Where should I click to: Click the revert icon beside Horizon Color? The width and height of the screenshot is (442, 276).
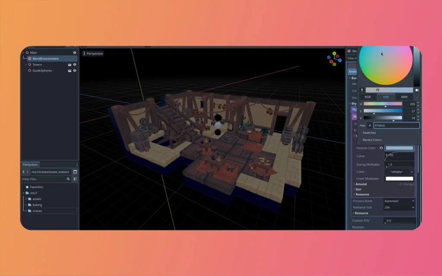coord(381,148)
